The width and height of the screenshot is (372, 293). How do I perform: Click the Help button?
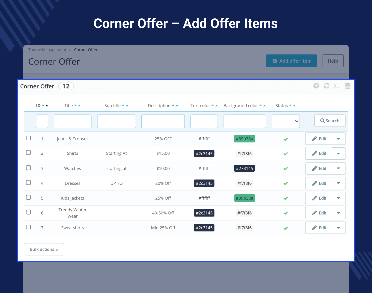click(333, 61)
